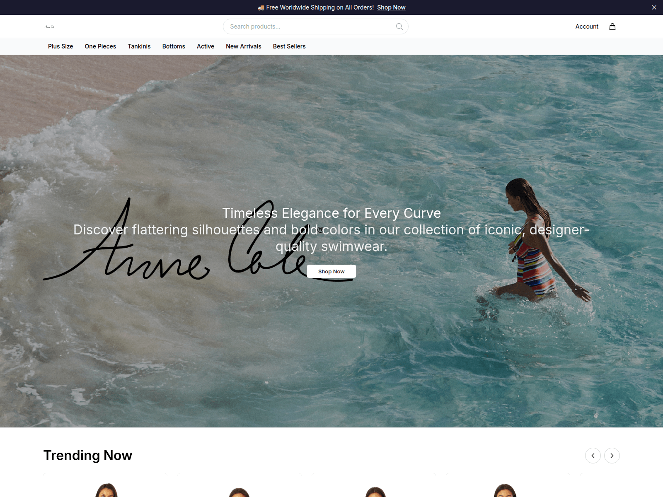
Task: Click the Shop Now link in top banner
Action: point(391,7)
